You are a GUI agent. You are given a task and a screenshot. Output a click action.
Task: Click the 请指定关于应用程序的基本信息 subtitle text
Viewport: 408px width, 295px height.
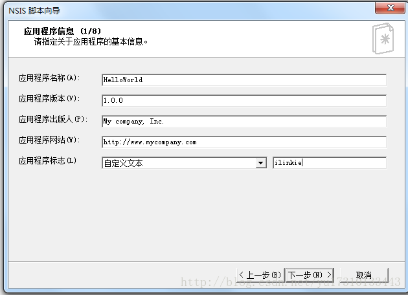coord(91,41)
